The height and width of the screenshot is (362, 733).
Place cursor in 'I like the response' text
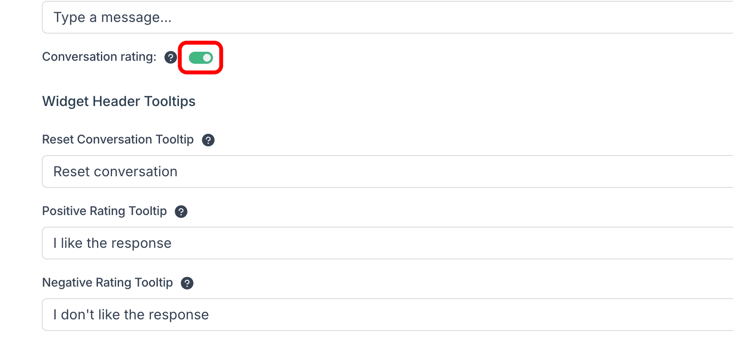click(x=112, y=243)
